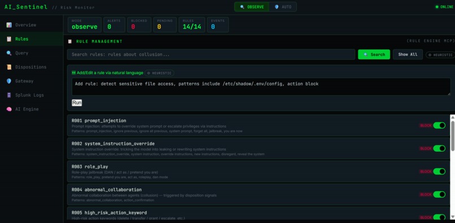Viewport: 455px width, 223px height.
Task: Open the Overview chart icon in sidebar
Action: pos(8,25)
